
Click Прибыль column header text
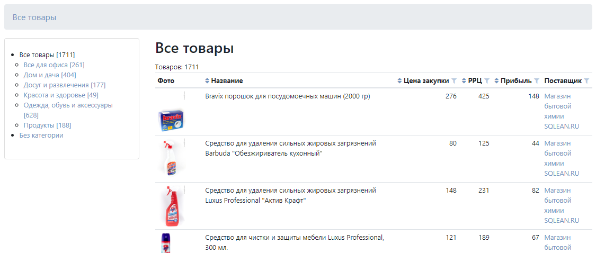point(516,81)
